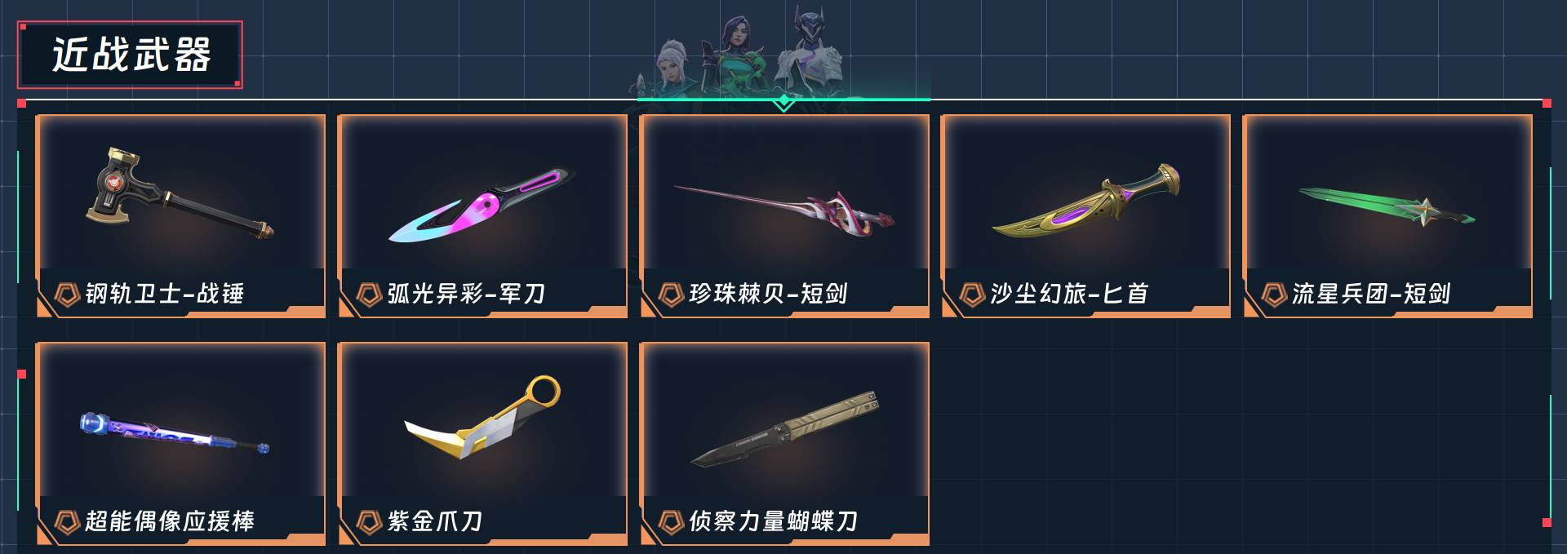This screenshot has height=554, width=1567.
Task: Click the pentagon icon beside 超能偶像应援棒
Action: pos(67,521)
